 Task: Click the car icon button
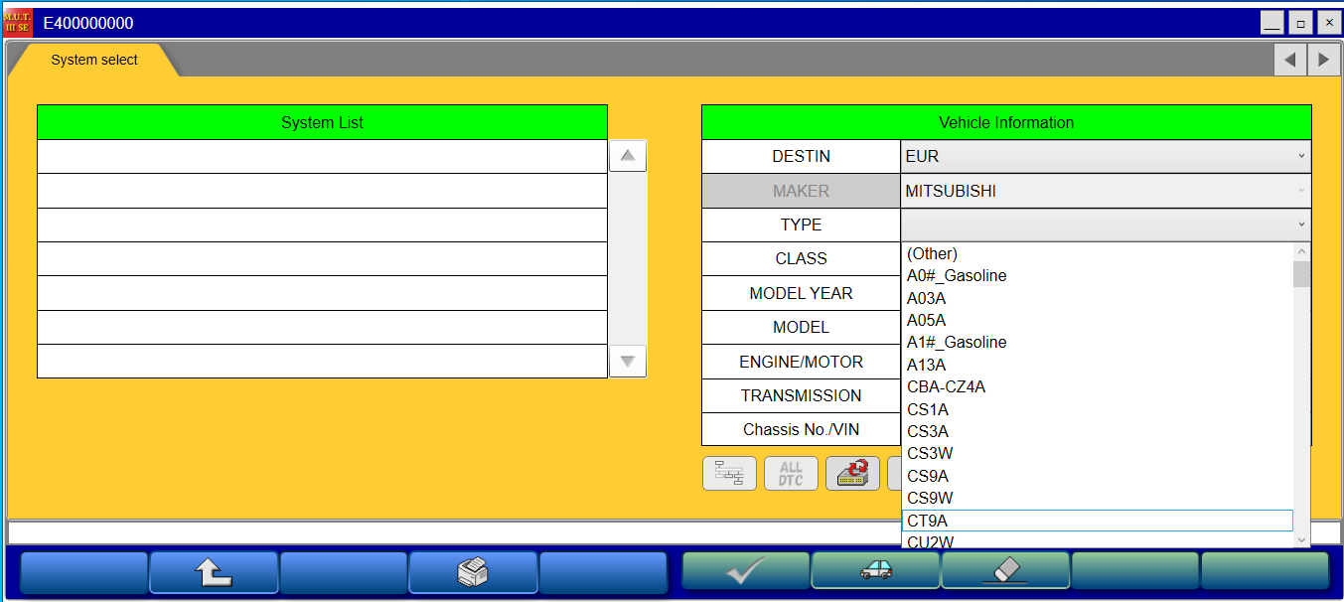click(x=875, y=572)
